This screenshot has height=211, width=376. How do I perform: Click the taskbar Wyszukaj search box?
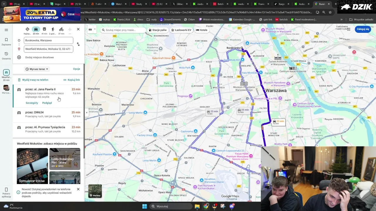point(171,206)
